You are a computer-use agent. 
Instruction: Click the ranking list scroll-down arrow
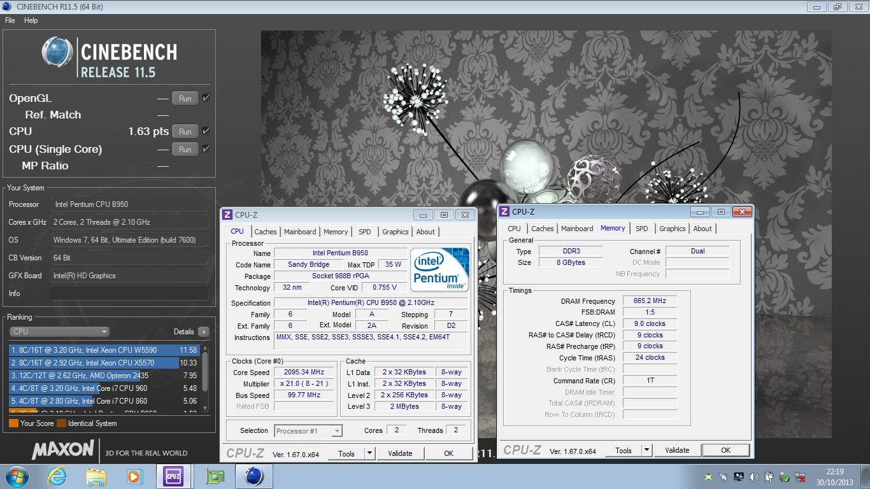click(x=205, y=408)
